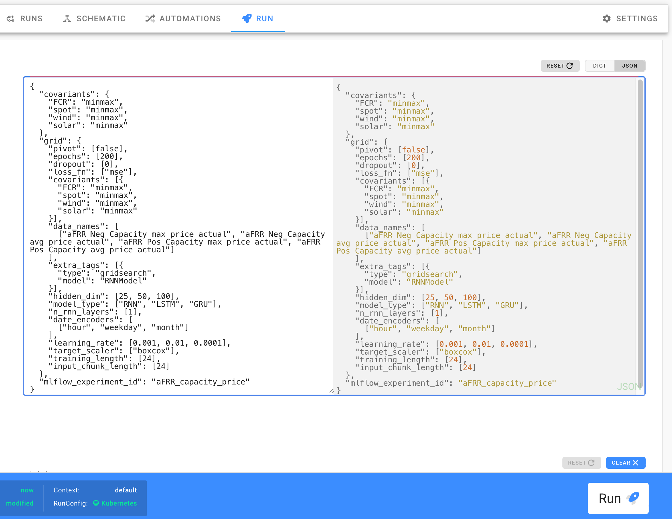Image resolution: width=672 pixels, height=519 pixels.
Task: Click the disabled RESET button at bottom
Action: [x=582, y=463]
